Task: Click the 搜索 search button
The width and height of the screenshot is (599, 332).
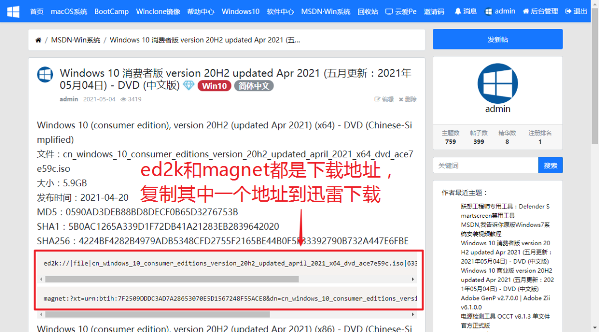Action: [x=550, y=165]
